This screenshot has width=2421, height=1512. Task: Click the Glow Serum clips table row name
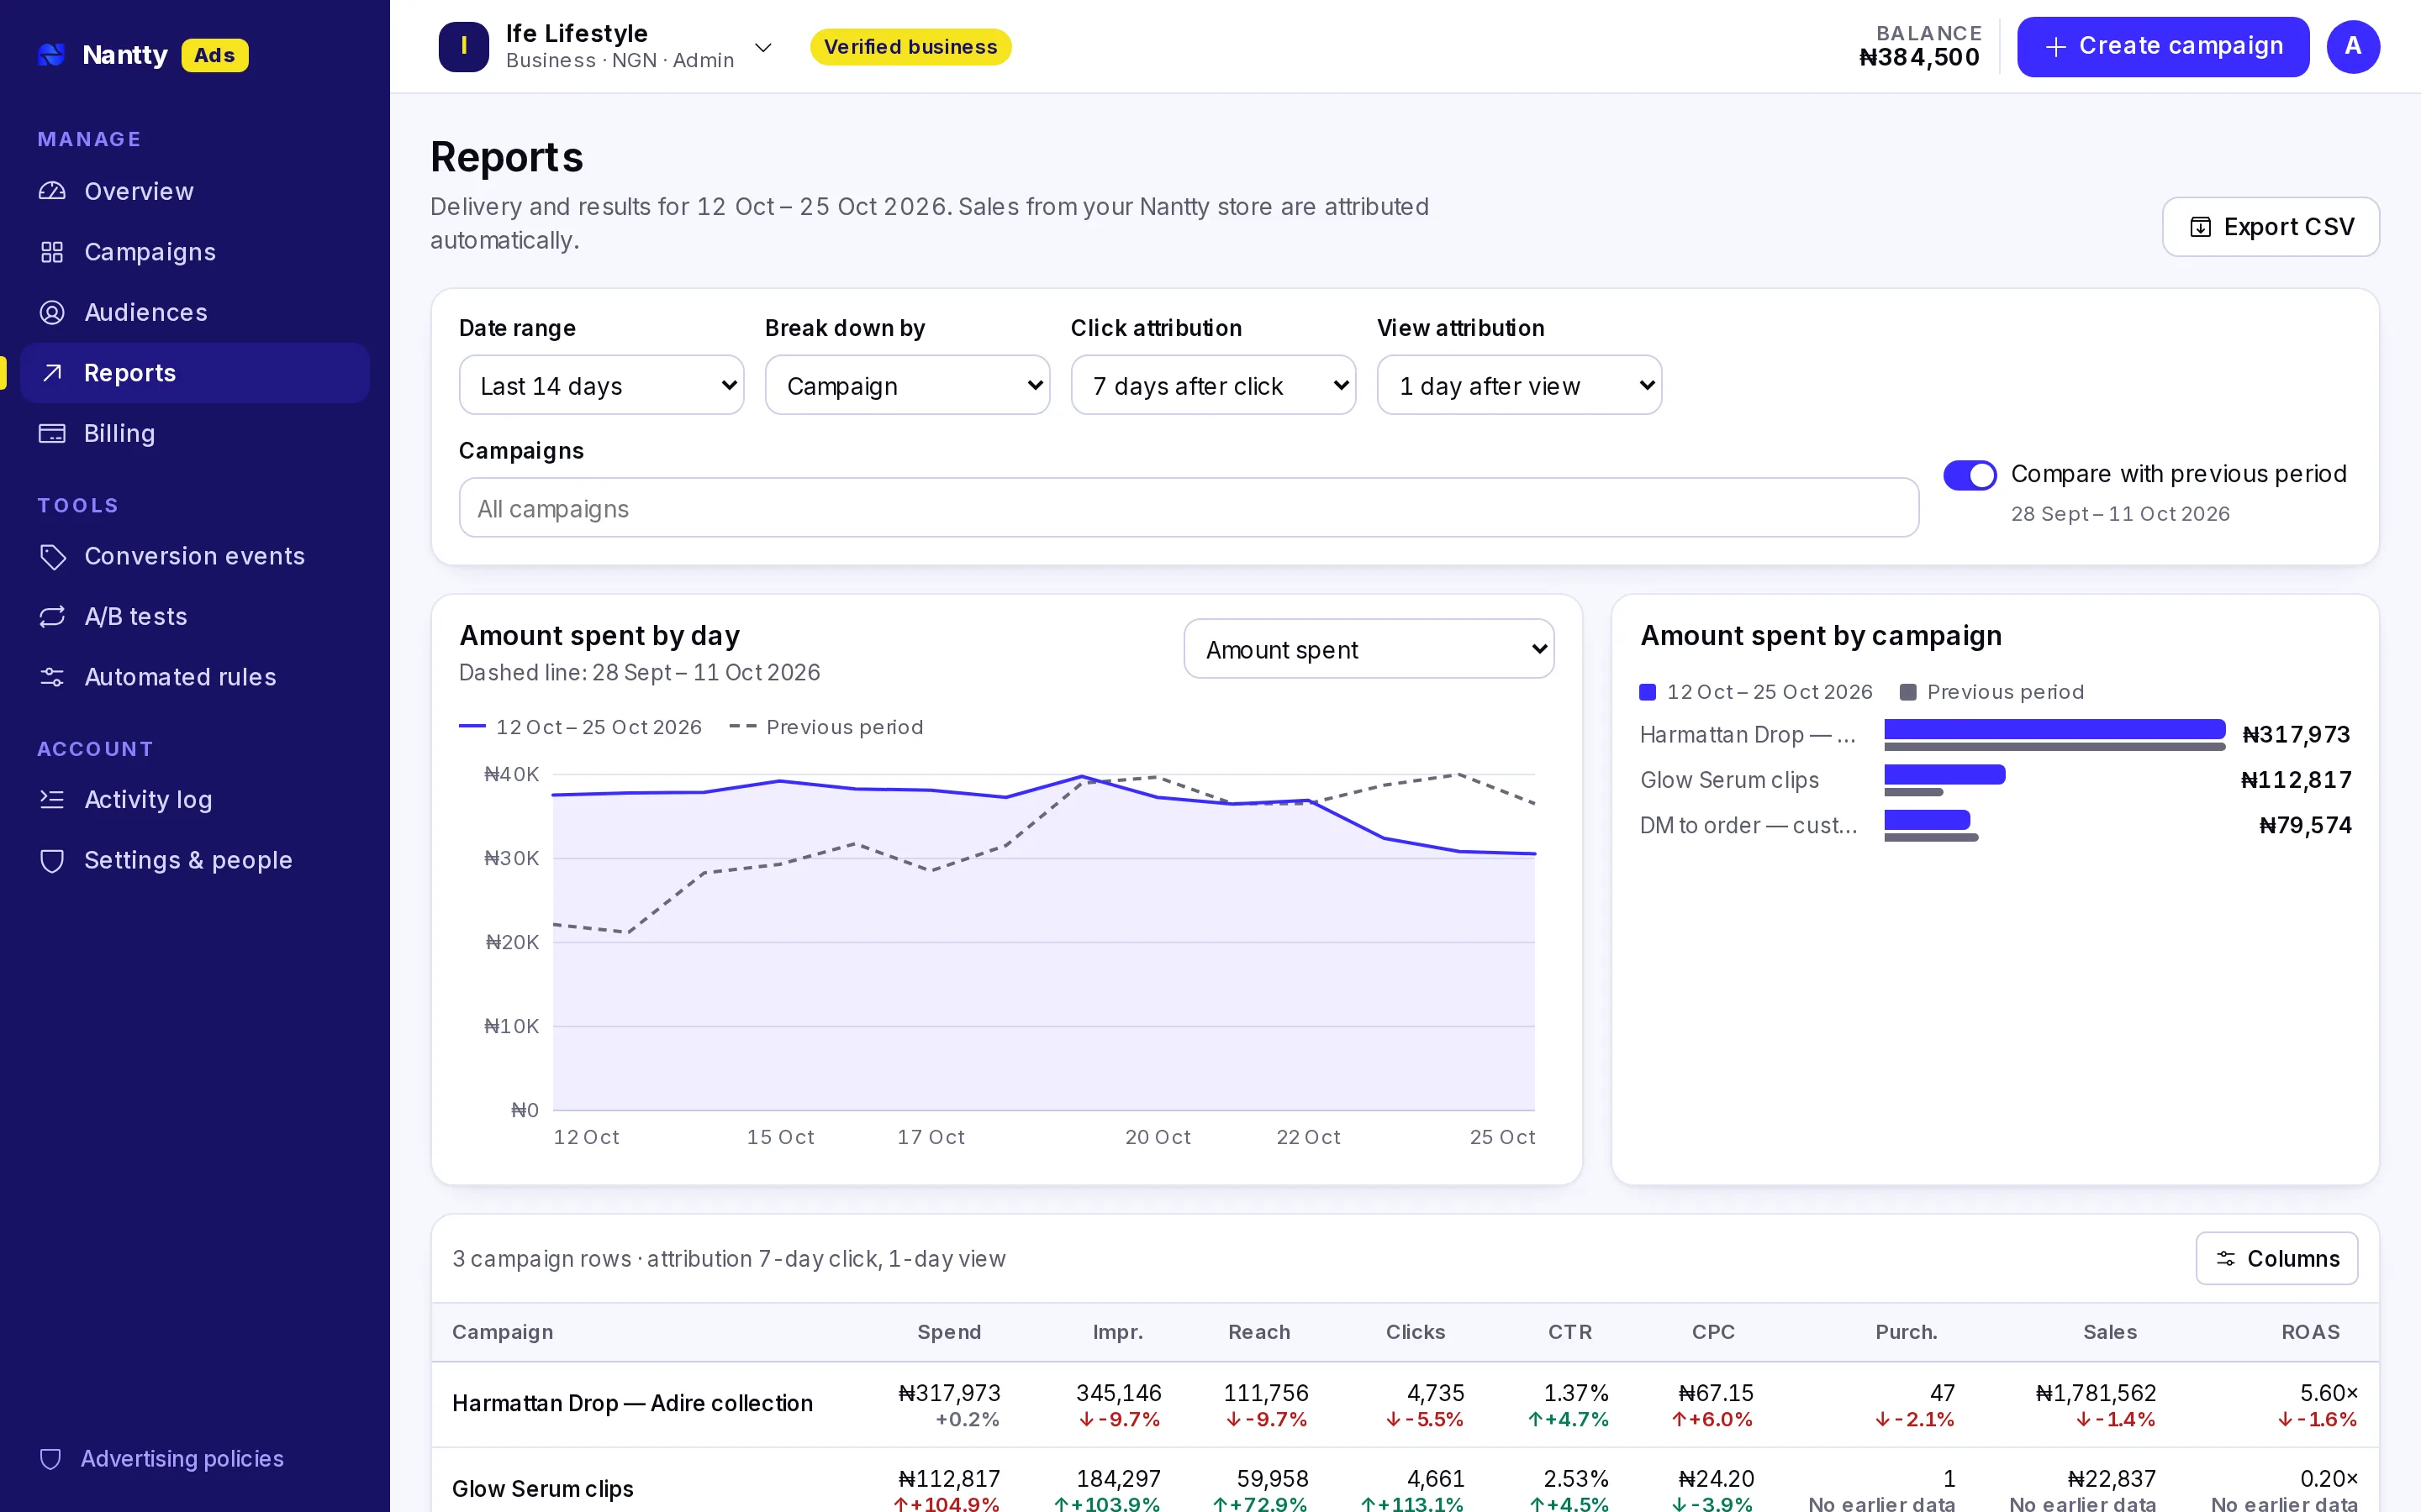click(x=542, y=1489)
